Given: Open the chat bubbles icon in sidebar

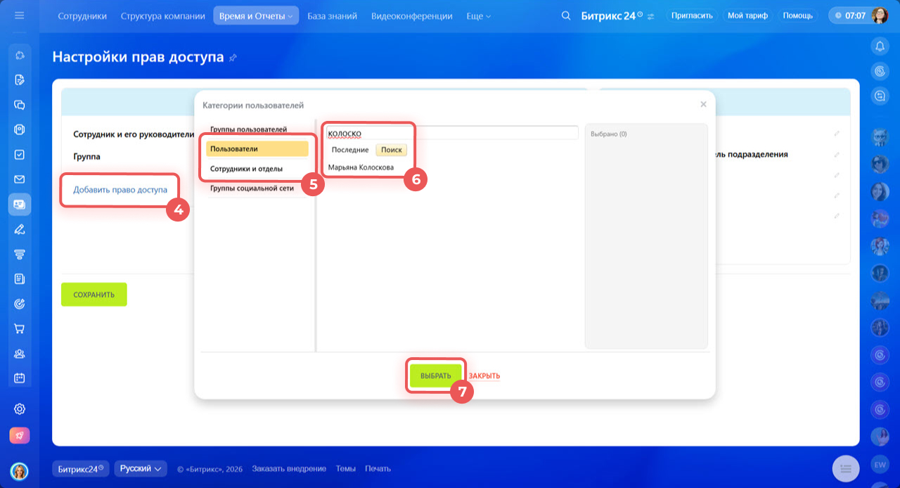Looking at the screenshot, I should pyautogui.click(x=20, y=105).
